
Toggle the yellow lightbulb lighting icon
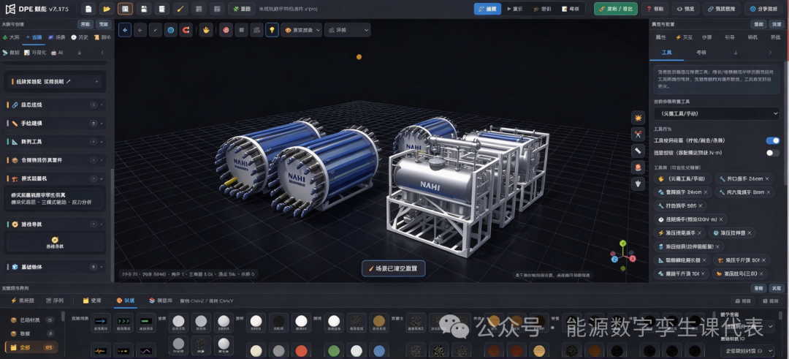tap(272, 30)
